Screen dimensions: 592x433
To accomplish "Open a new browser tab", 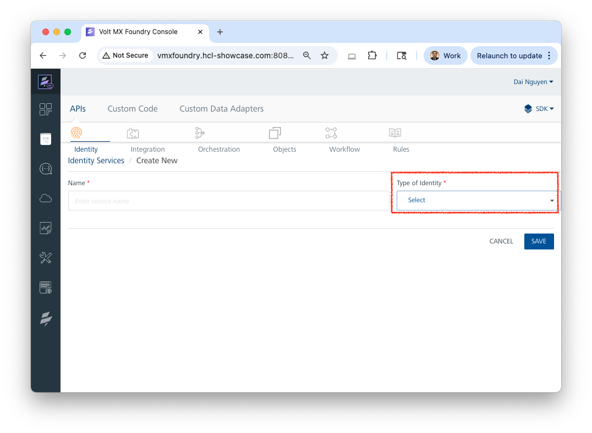I will pyautogui.click(x=220, y=32).
